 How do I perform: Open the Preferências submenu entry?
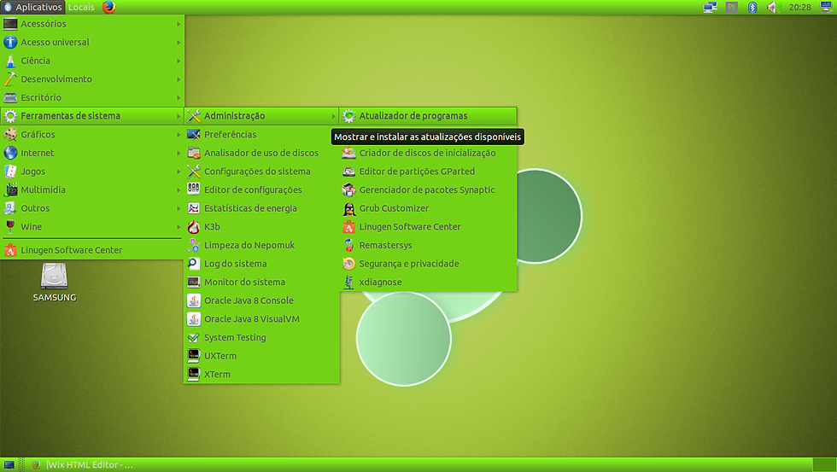click(x=261, y=134)
